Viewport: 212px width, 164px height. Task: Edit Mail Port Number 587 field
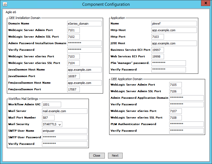click(48, 118)
